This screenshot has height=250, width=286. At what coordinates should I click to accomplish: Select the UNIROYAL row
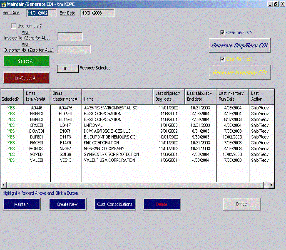coord(138,125)
